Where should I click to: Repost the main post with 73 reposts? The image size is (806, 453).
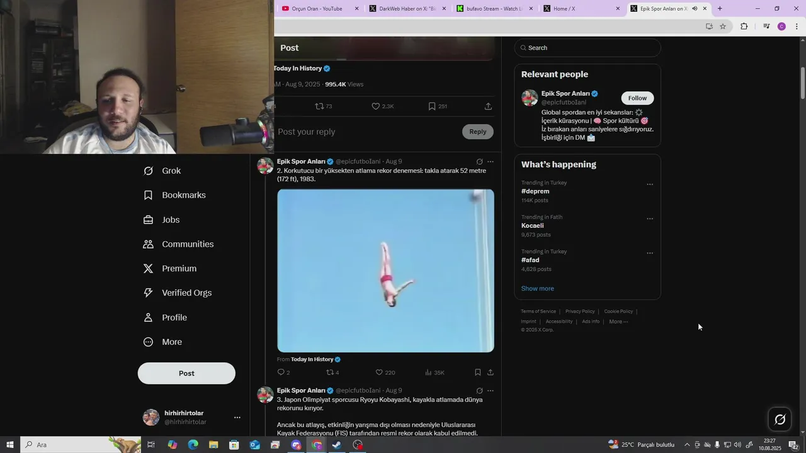[x=324, y=106]
